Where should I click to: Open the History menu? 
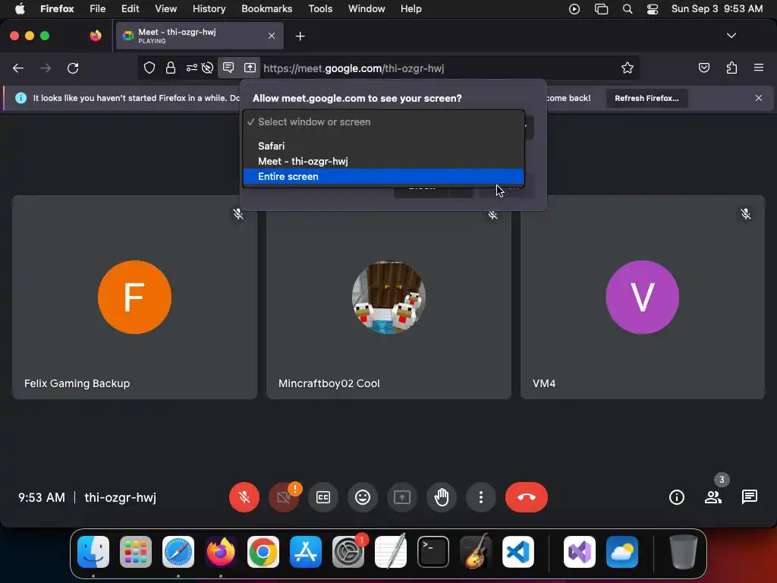point(209,9)
